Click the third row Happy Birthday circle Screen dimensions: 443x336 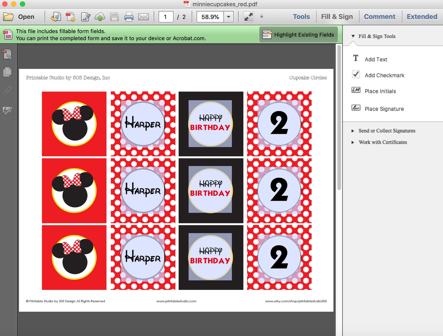point(211,258)
